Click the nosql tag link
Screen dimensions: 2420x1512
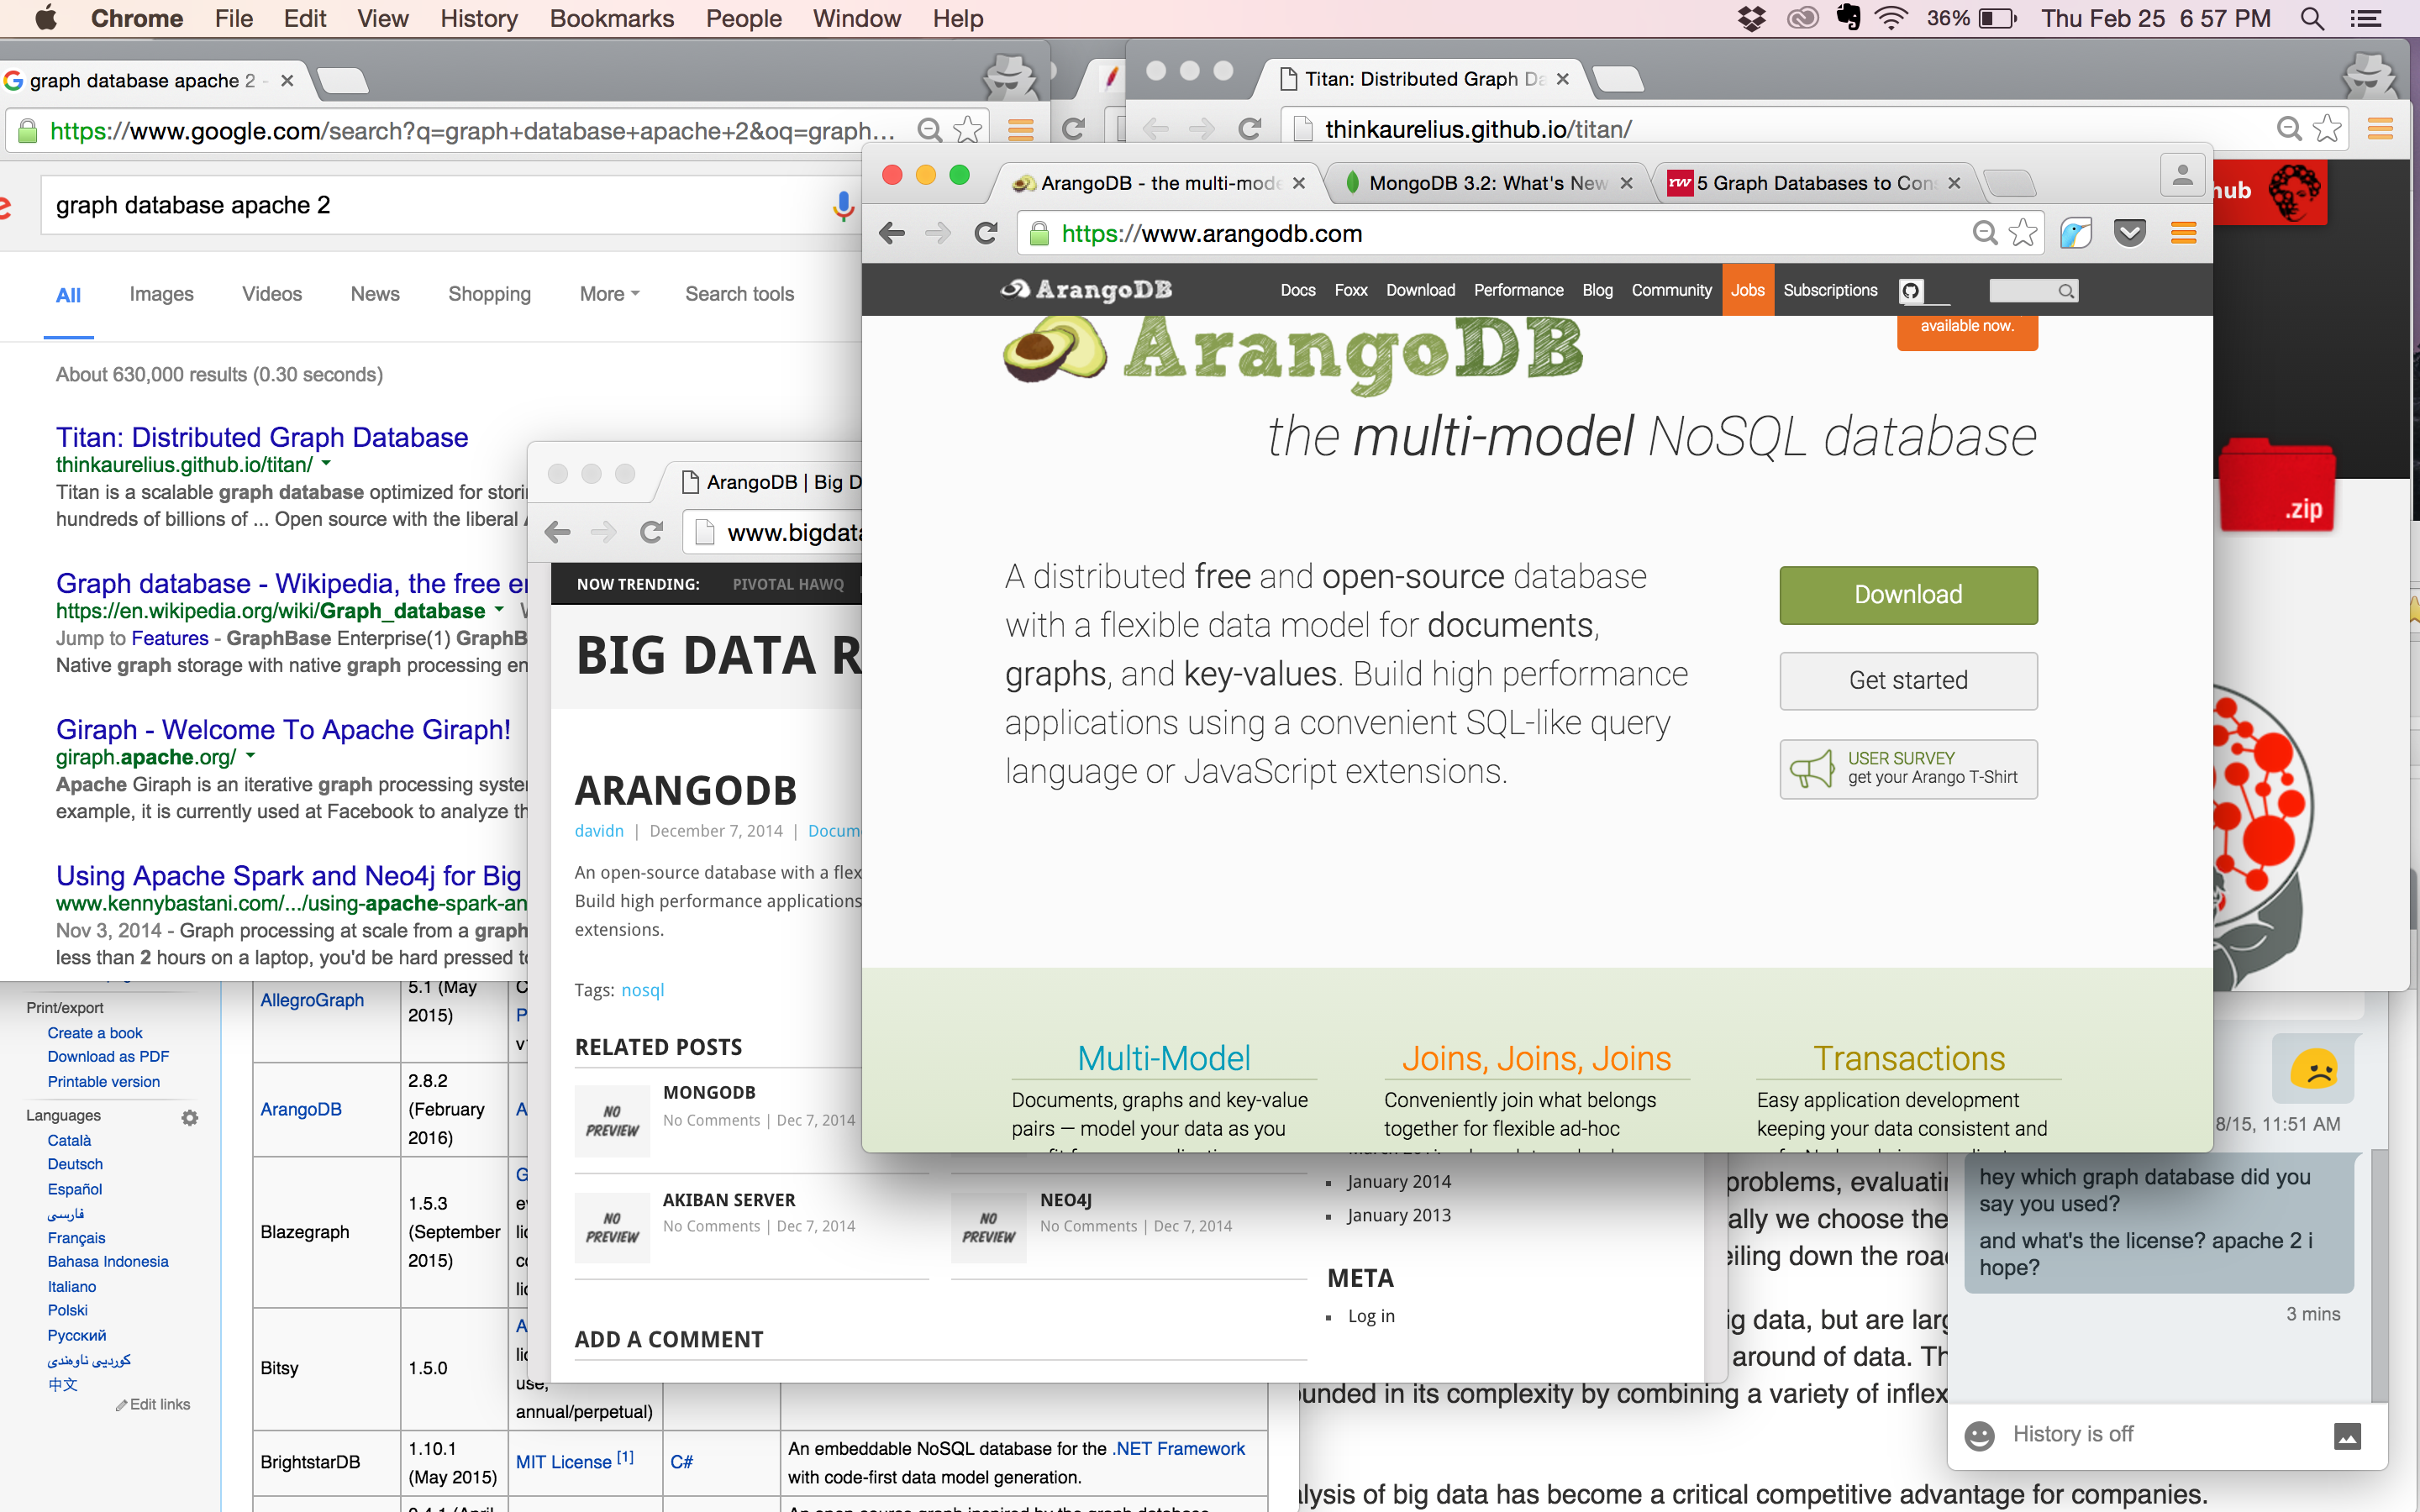pyautogui.click(x=642, y=990)
